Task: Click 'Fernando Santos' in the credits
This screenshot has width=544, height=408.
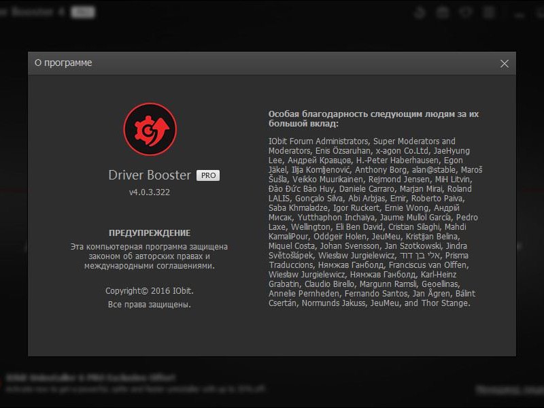Action: (376, 294)
